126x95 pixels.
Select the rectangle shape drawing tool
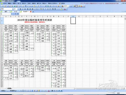23,91
